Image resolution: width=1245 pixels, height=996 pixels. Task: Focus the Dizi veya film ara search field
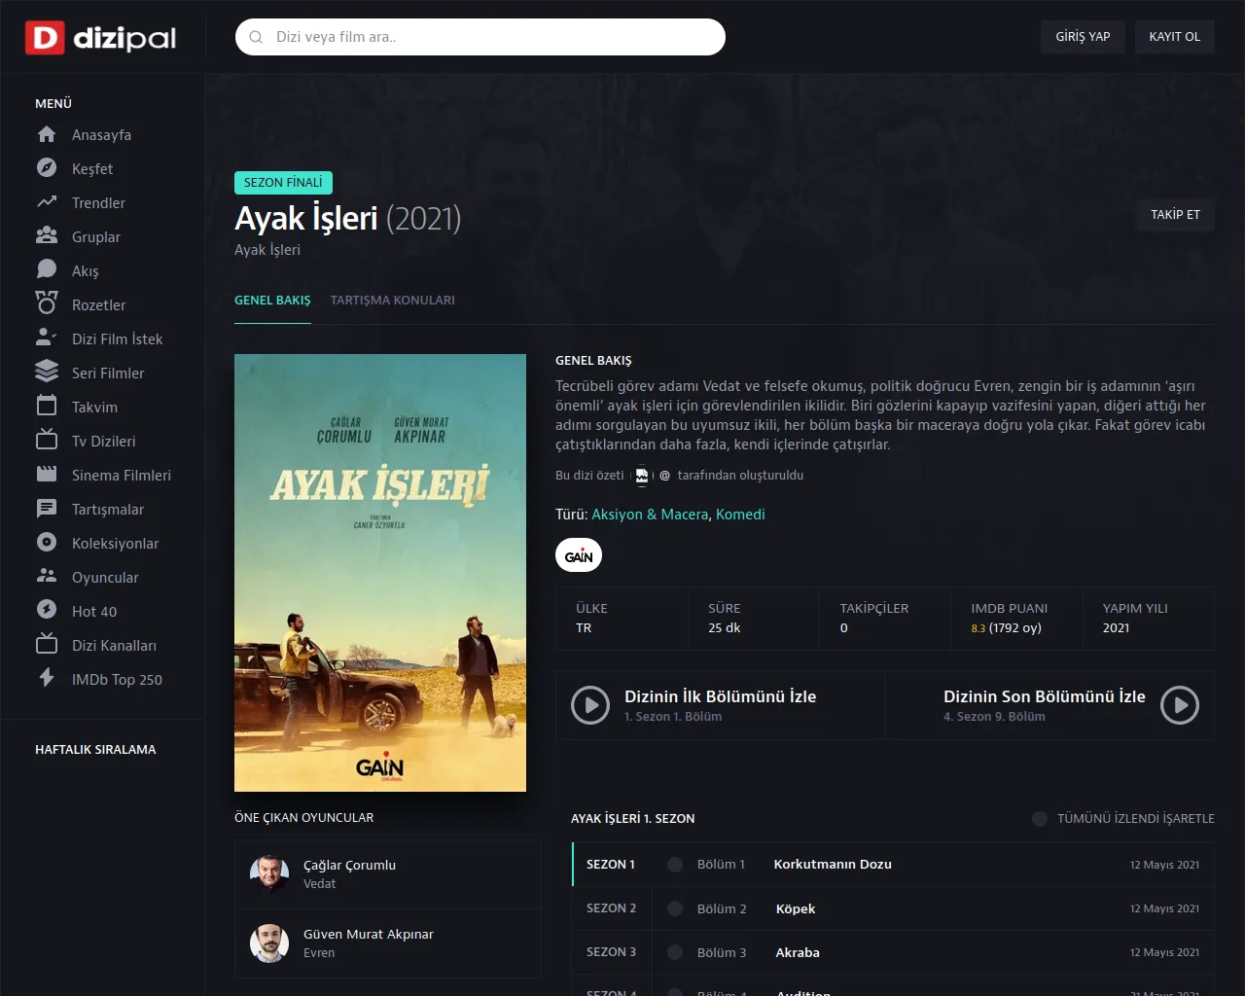coord(480,37)
